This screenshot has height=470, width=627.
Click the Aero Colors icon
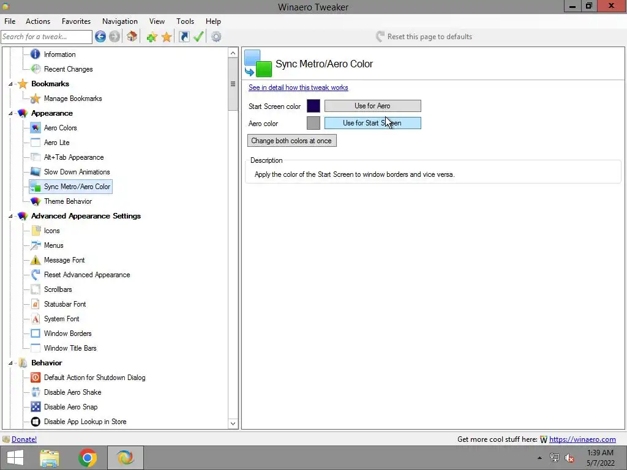(x=36, y=128)
